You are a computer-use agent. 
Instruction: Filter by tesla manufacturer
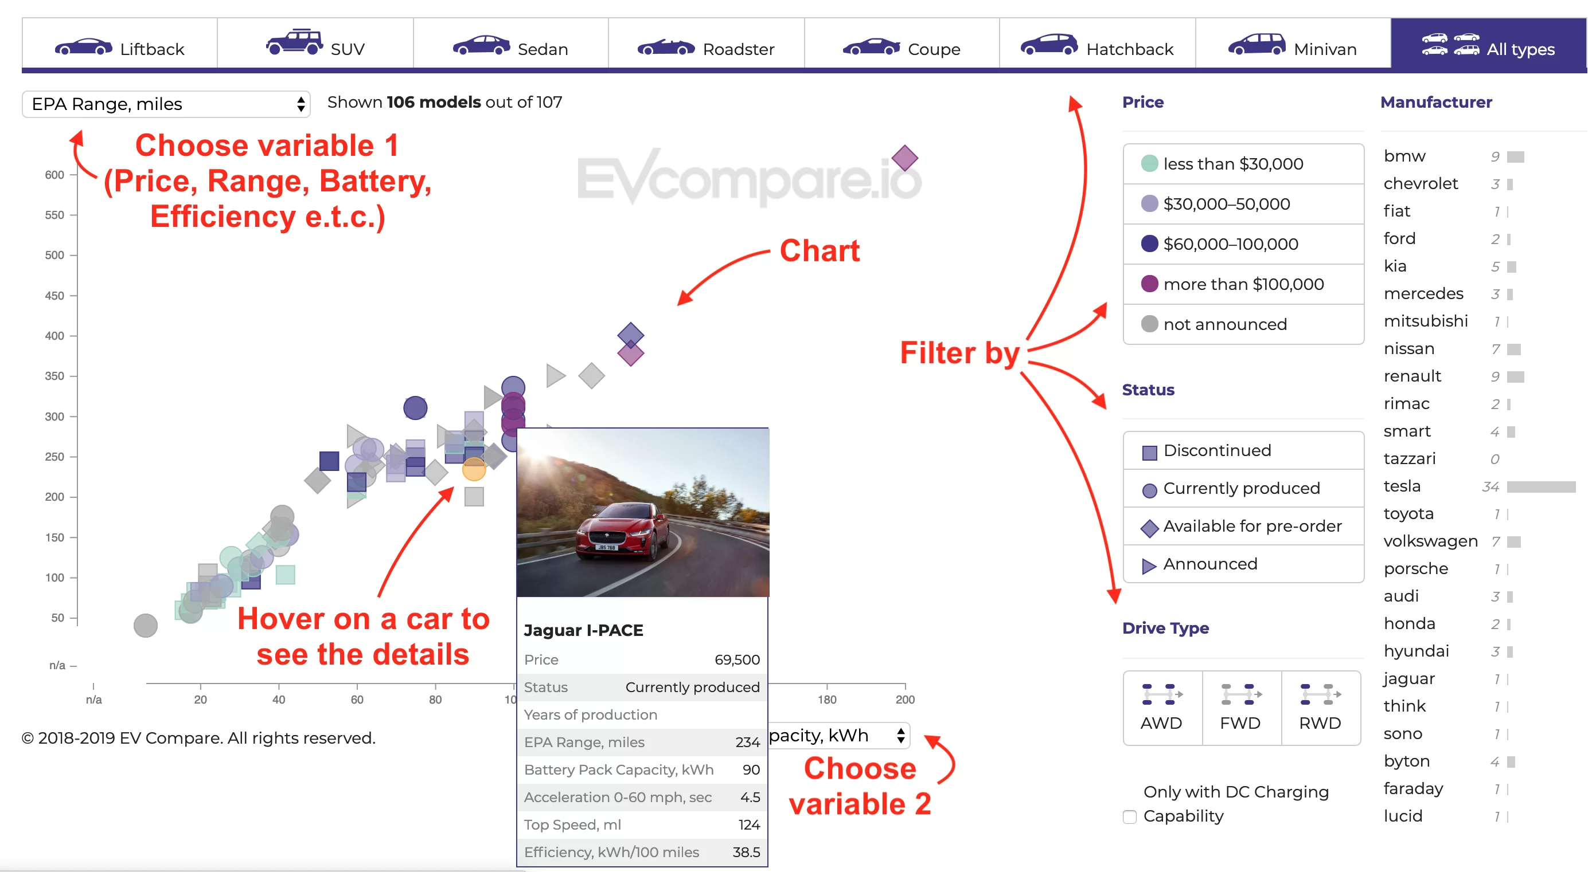pos(1402,486)
